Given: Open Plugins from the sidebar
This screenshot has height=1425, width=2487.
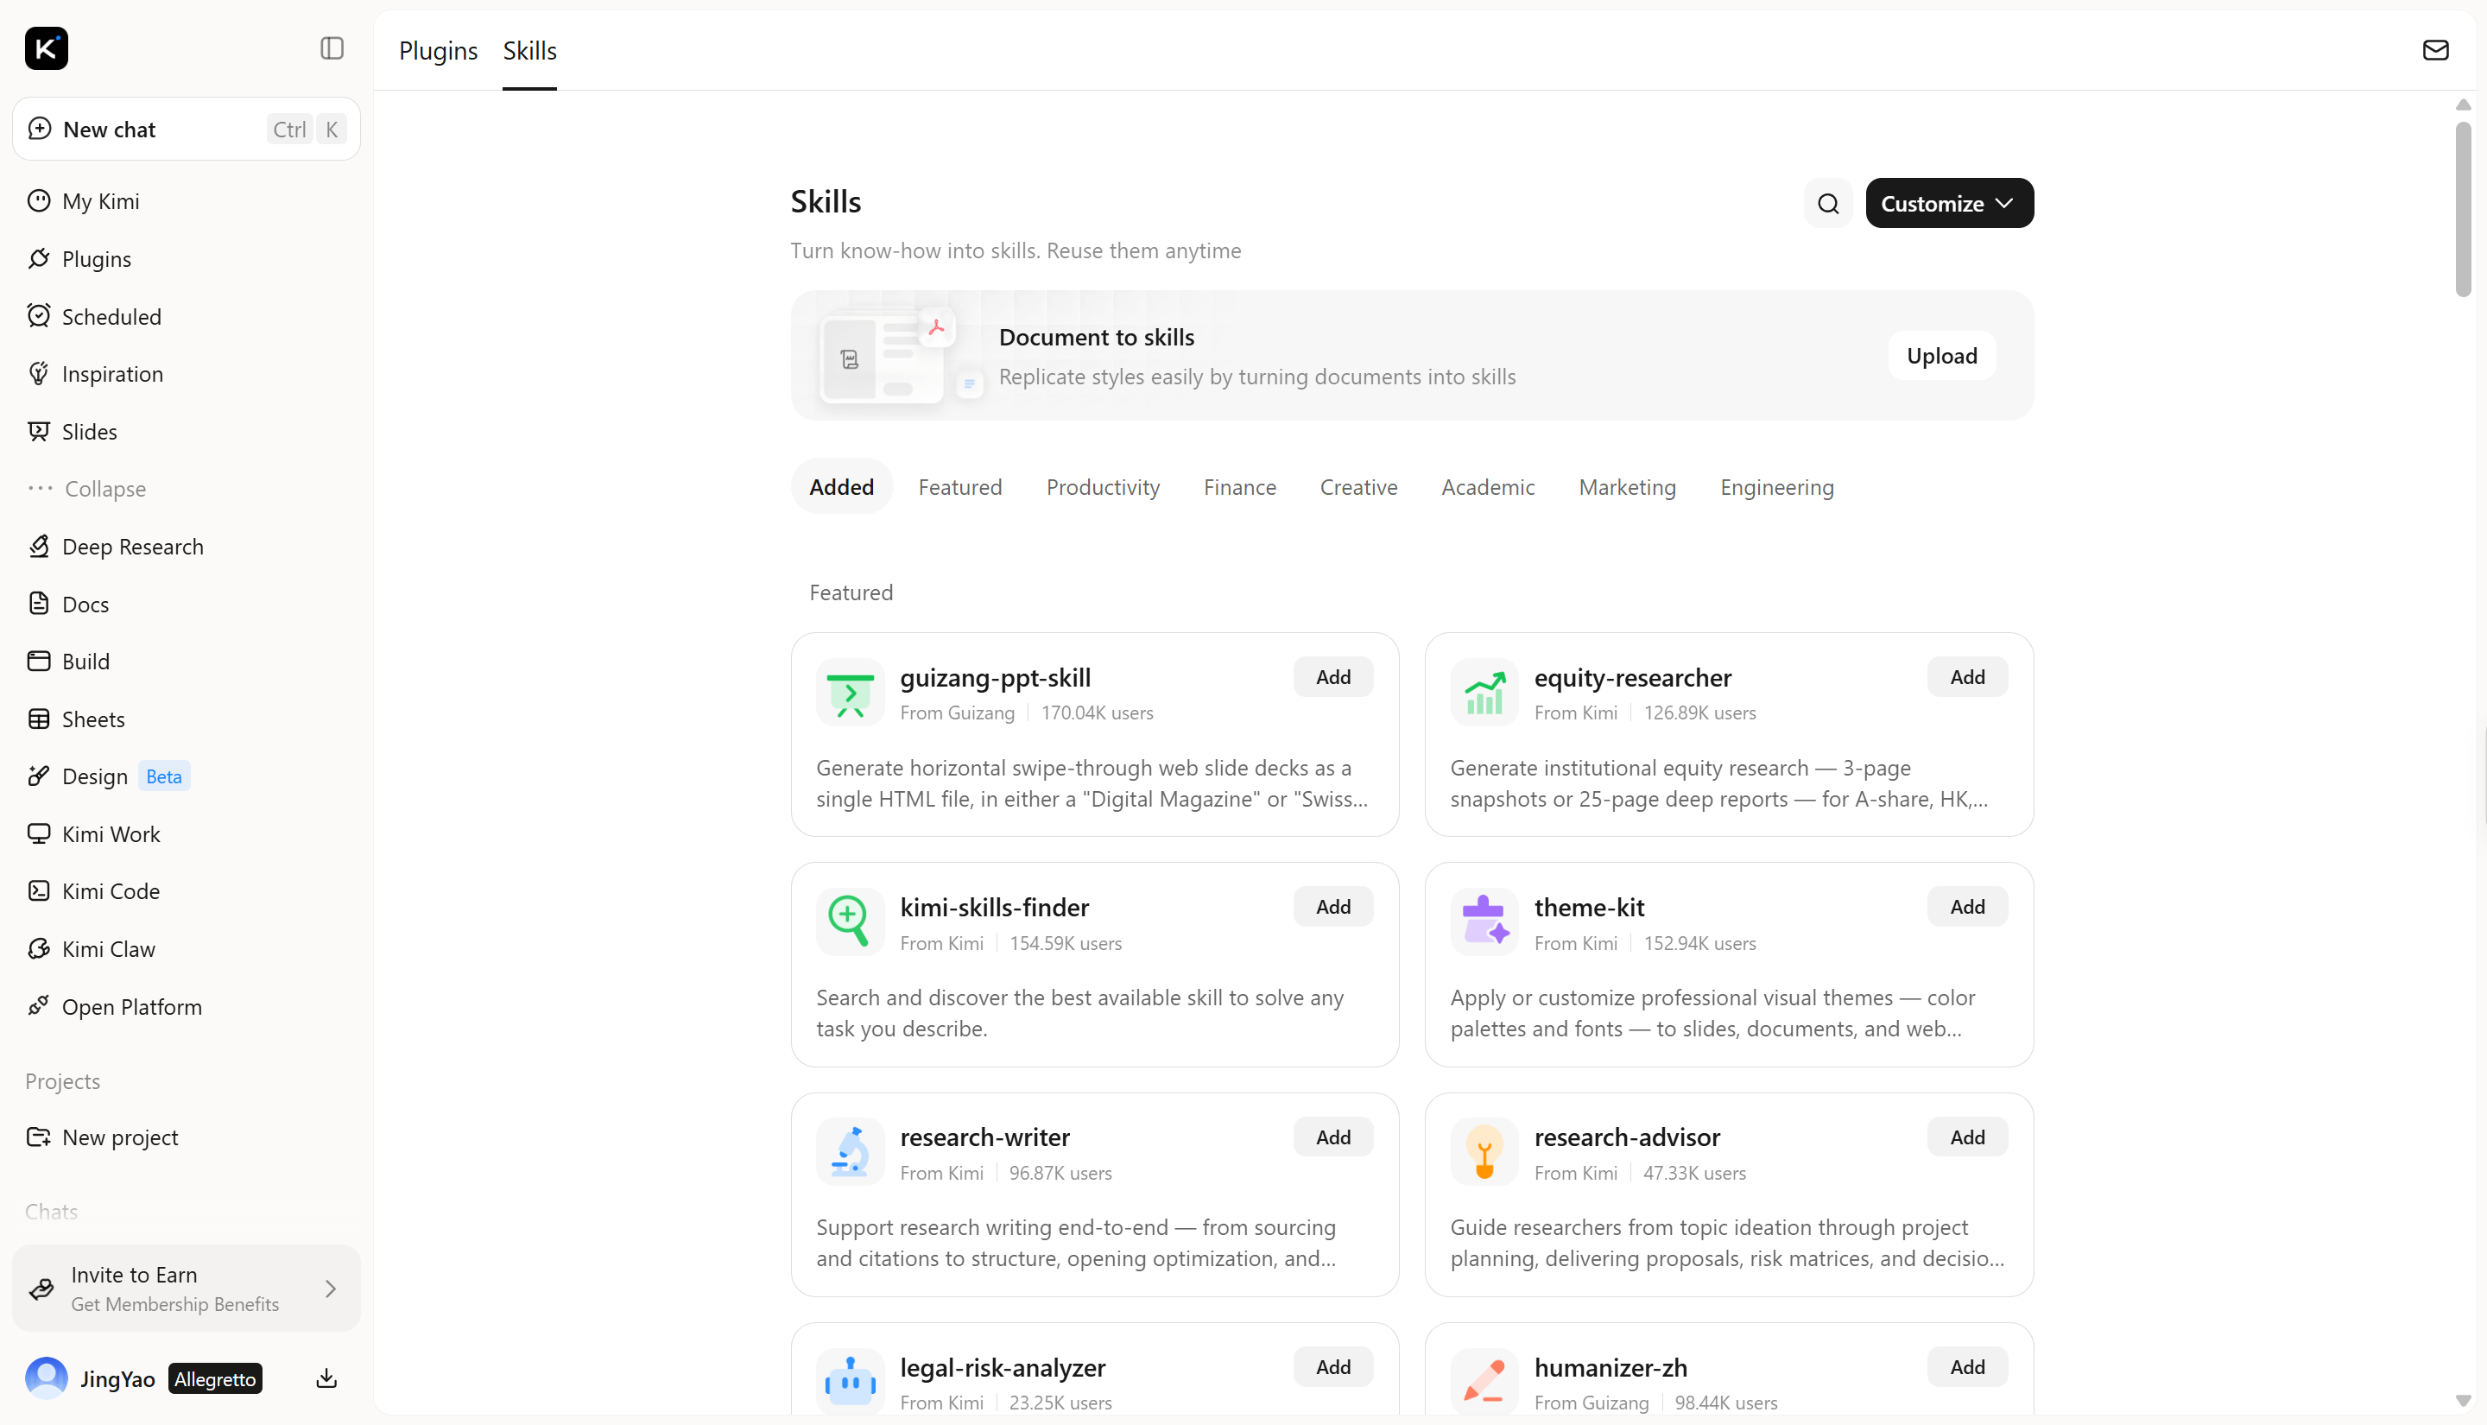Looking at the screenshot, I should coord(186,259).
